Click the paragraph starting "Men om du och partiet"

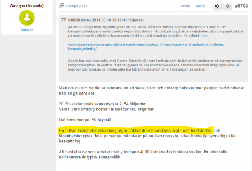[x=152, y=91]
